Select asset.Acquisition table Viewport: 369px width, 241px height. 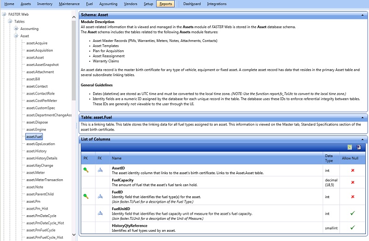[x=40, y=50]
